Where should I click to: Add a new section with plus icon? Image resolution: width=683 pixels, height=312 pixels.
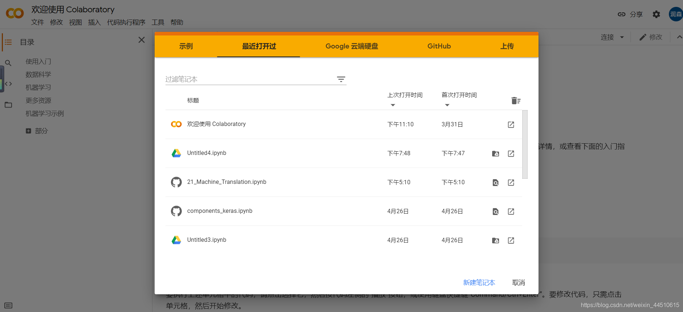[x=28, y=131]
